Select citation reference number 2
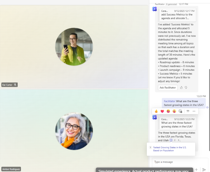Viewport: 210px width, 172px height. coord(175,140)
